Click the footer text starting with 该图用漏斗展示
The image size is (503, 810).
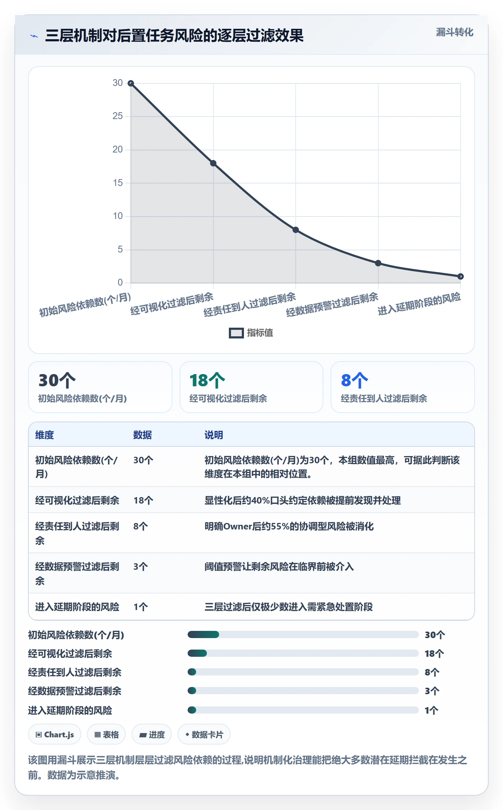248,768
